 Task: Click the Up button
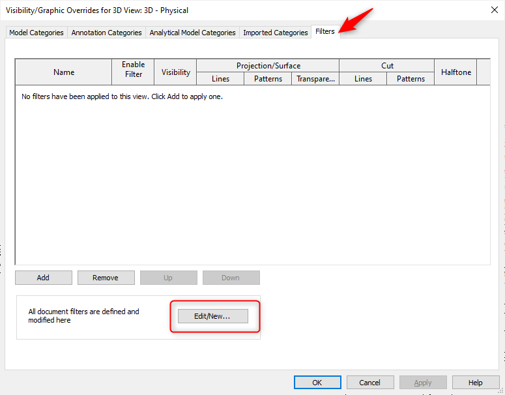click(x=168, y=278)
